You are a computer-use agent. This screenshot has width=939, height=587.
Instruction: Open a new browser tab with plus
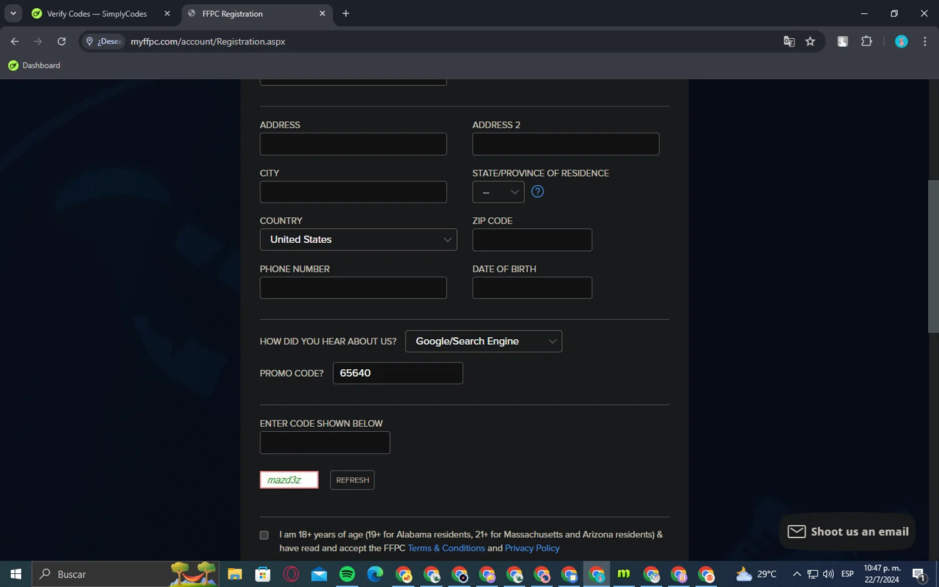[346, 14]
